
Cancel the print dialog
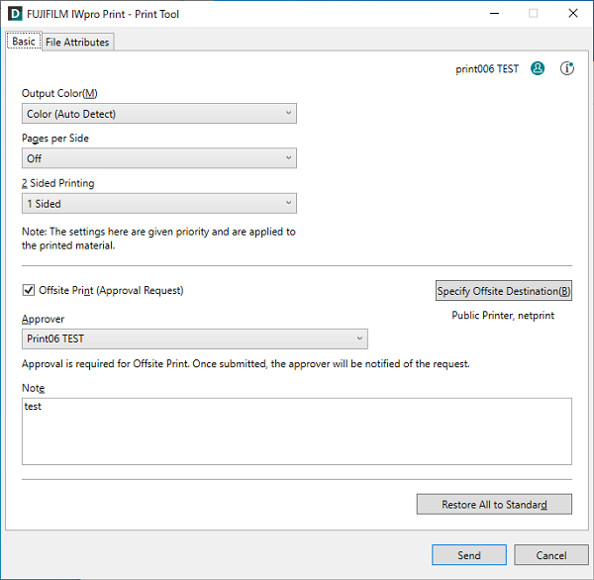[x=551, y=555]
